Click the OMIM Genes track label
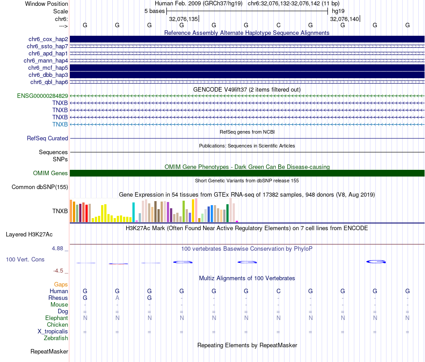The width and height of the screenshot is (425, 362). click(x=50, y=173)
